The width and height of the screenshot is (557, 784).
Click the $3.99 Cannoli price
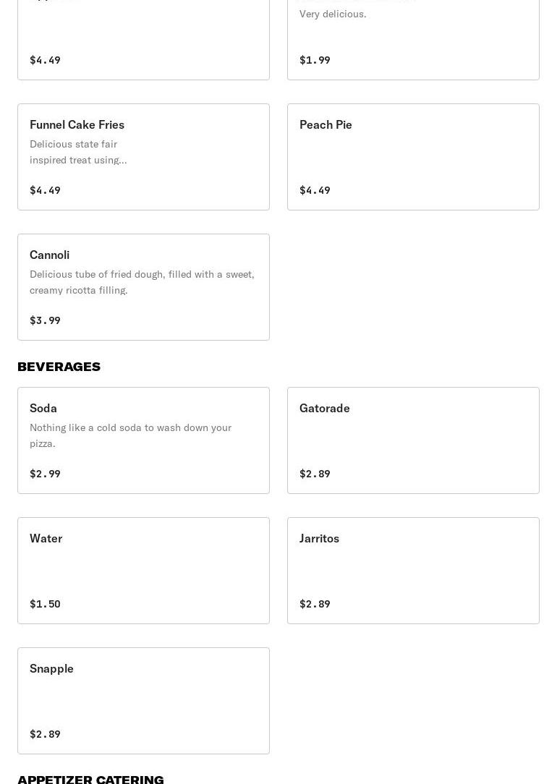pos(45,320)
